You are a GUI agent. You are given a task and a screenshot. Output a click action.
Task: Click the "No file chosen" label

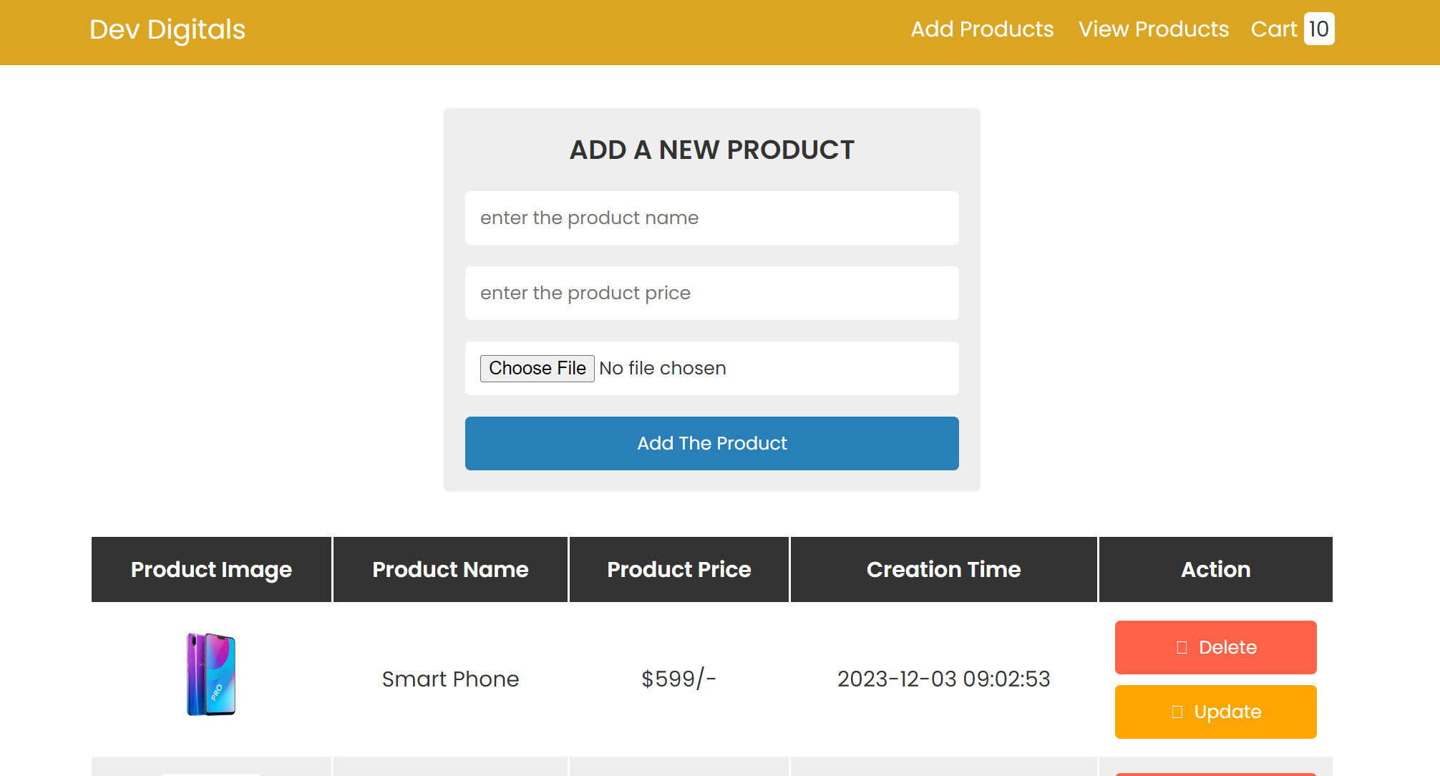coord(662,368)
